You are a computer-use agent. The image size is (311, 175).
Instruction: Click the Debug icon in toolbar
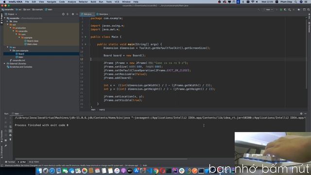[x=281, y=10]
